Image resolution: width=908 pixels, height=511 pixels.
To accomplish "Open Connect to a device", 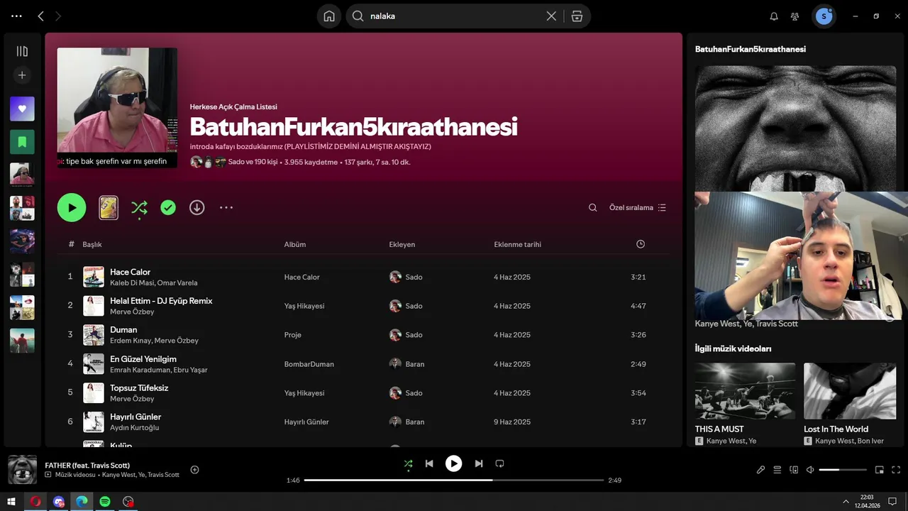I will click(x=794, y=470).
